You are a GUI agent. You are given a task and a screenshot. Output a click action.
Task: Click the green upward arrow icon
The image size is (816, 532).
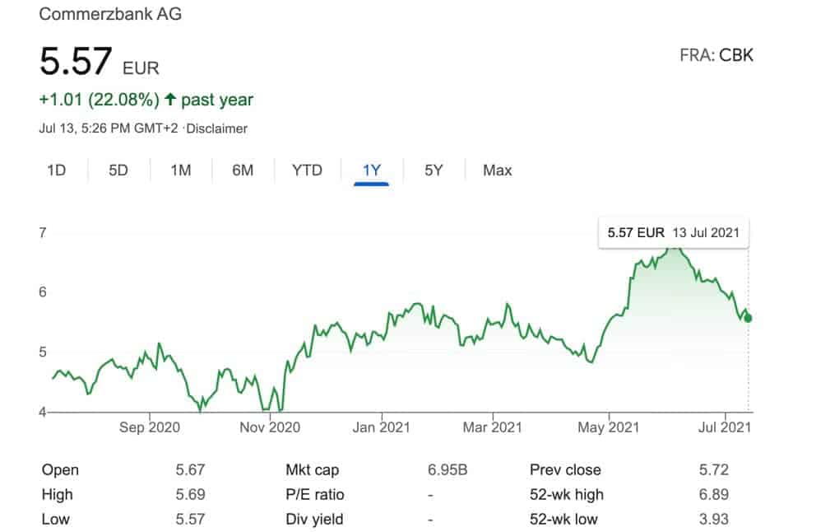tap(170, 99)
